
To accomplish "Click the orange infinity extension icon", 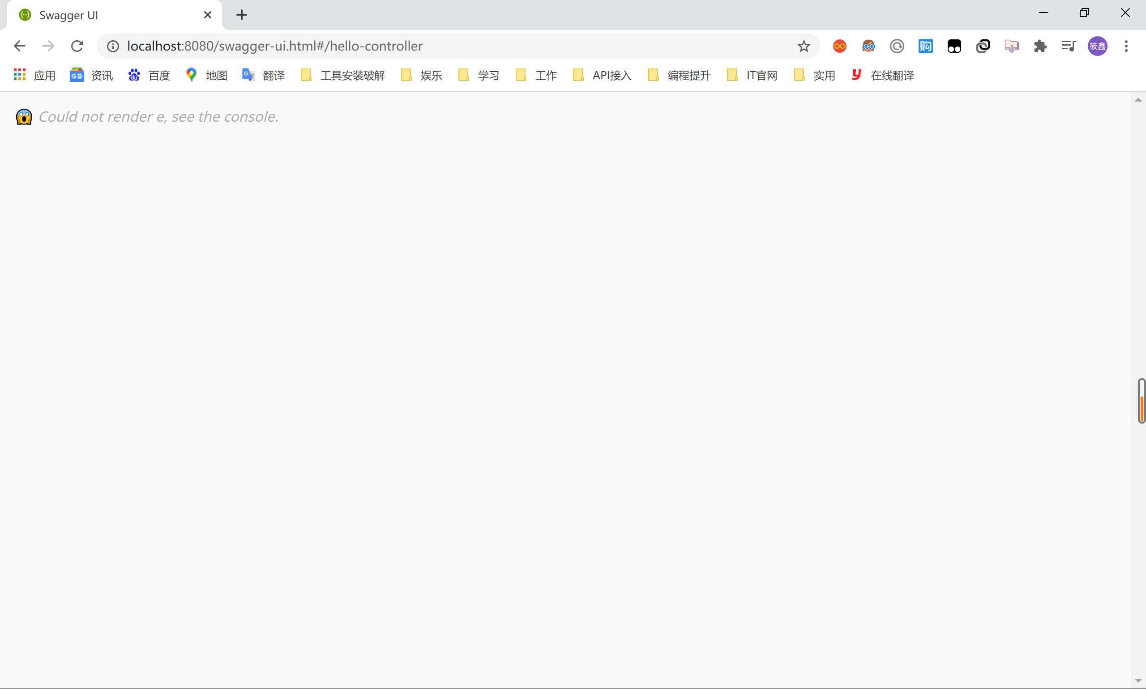I will (x=839, y=46).
